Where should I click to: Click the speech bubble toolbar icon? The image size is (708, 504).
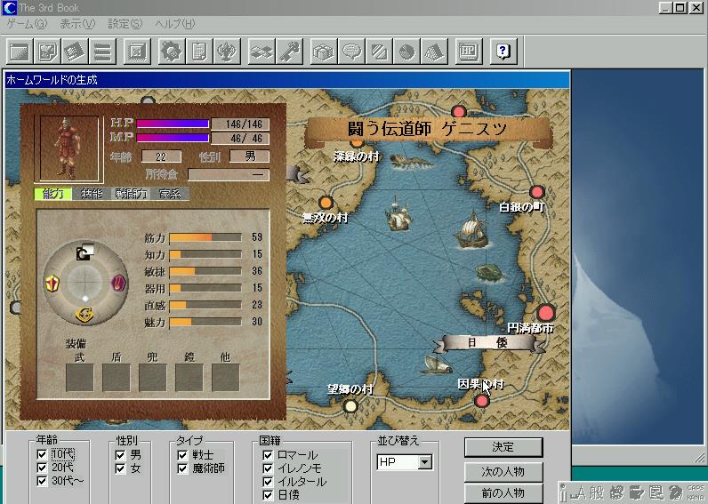[x=351, y=51]
